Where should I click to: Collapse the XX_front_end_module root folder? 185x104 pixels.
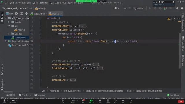tap(6, 18)
